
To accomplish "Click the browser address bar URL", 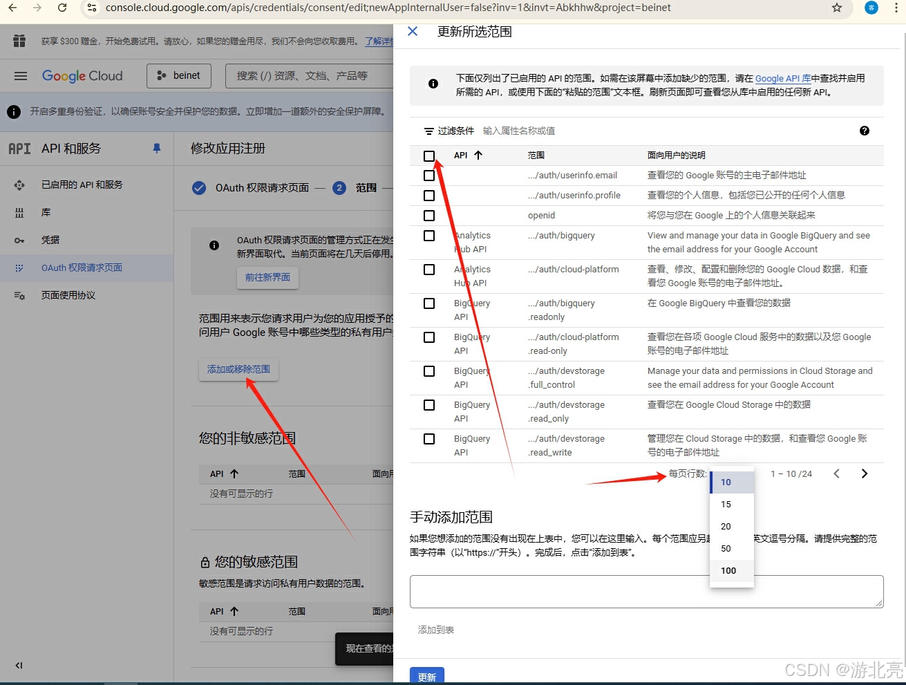I will 388,8.
